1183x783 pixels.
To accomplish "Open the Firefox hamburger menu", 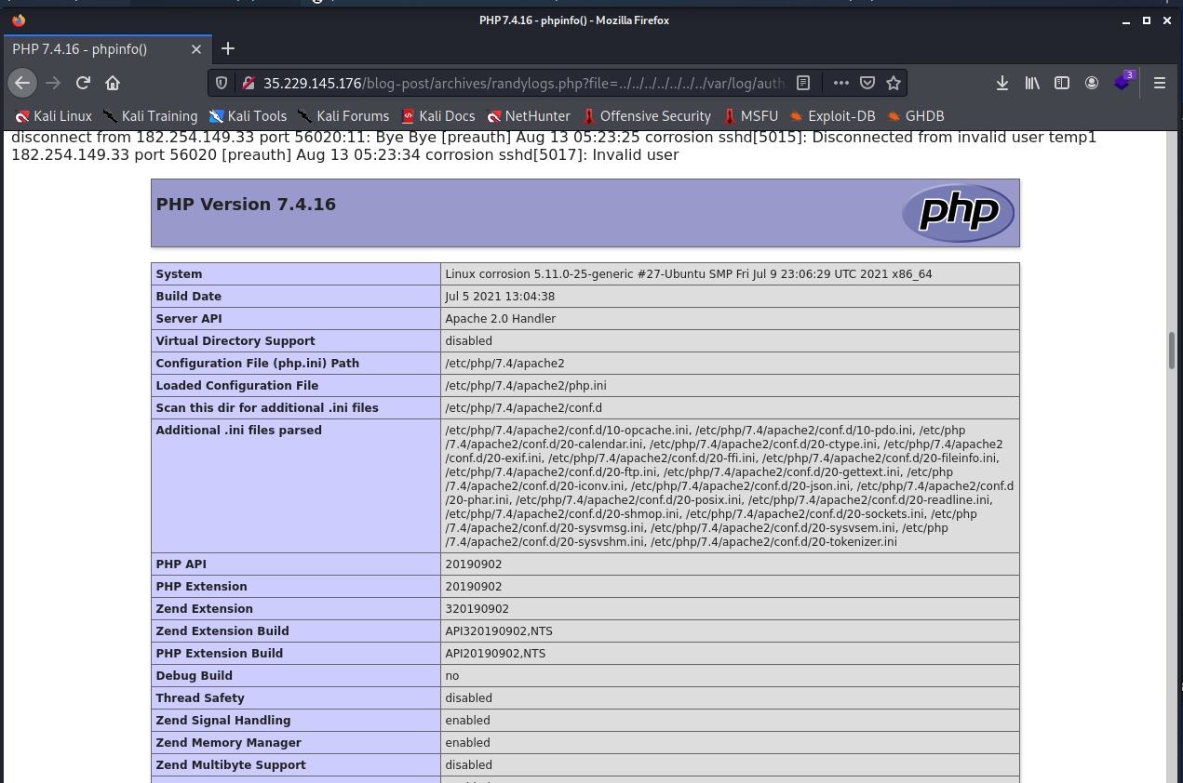I will (x=1160, y=83).
